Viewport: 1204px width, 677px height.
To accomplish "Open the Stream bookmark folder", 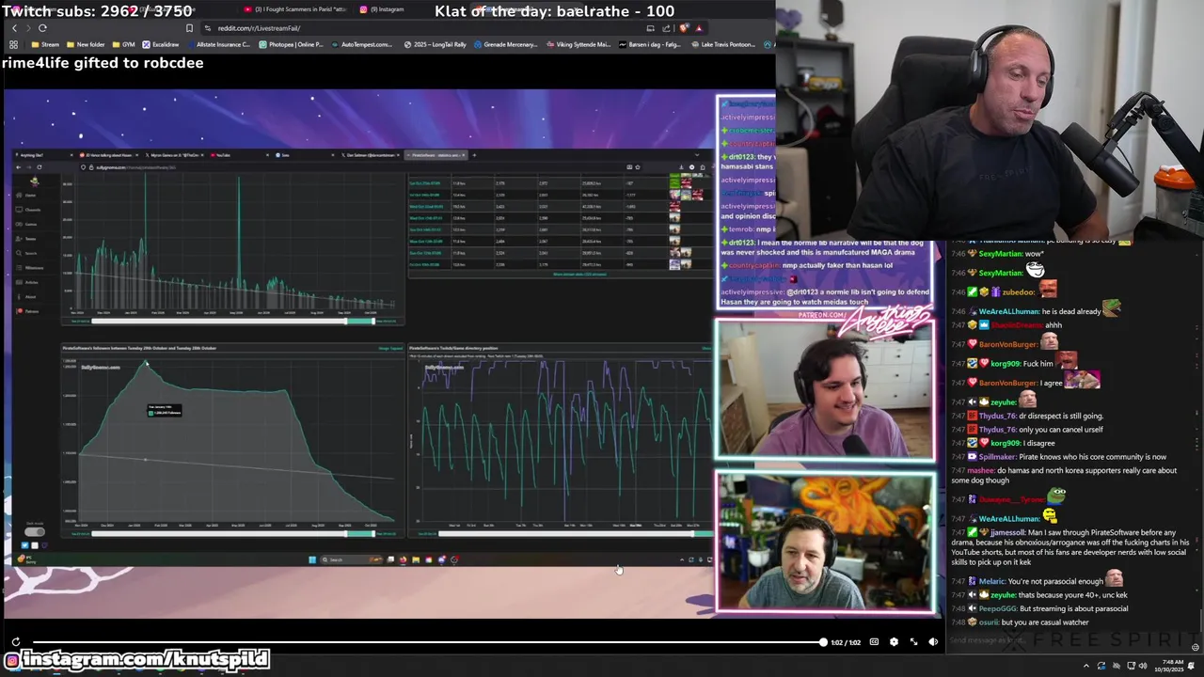I will coord(45,44).
